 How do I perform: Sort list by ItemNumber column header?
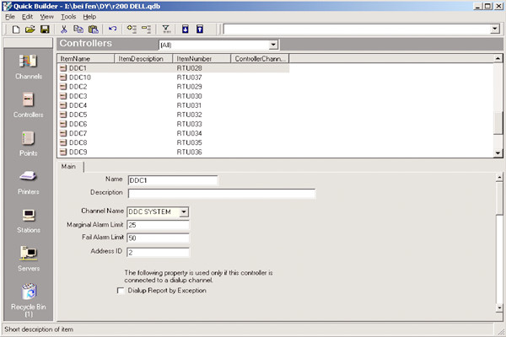(201, 59)
